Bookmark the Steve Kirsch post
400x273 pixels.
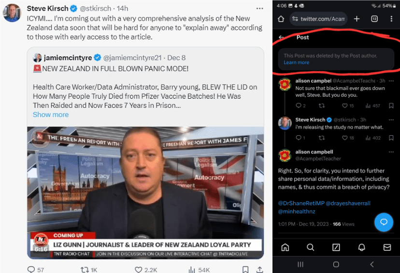[246, 269]
